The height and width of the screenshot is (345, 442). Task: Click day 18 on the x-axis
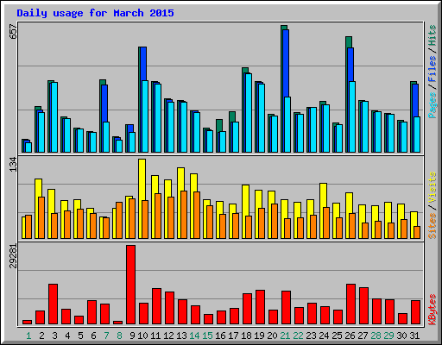tap(246, 336)
